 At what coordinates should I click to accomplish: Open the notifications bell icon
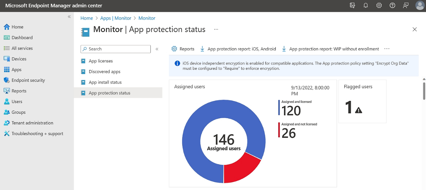[366, 6]
